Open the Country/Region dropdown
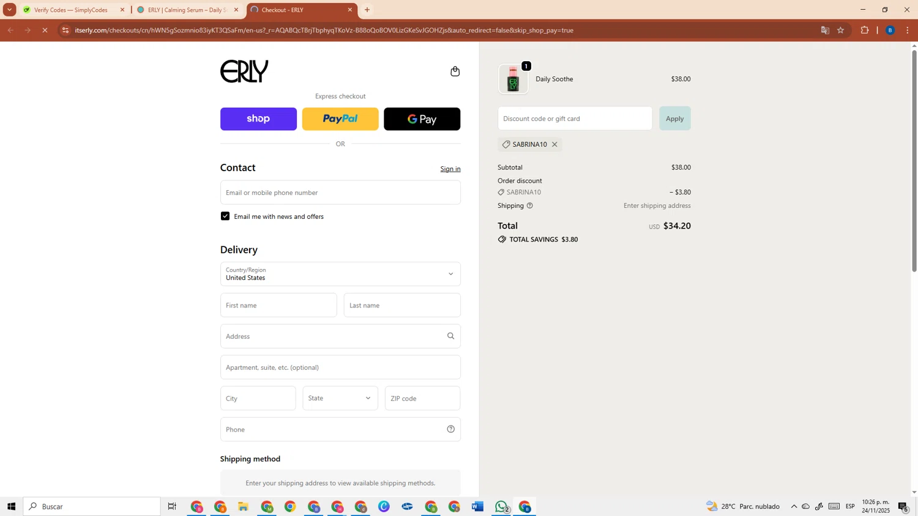 [x=340, y=274]
